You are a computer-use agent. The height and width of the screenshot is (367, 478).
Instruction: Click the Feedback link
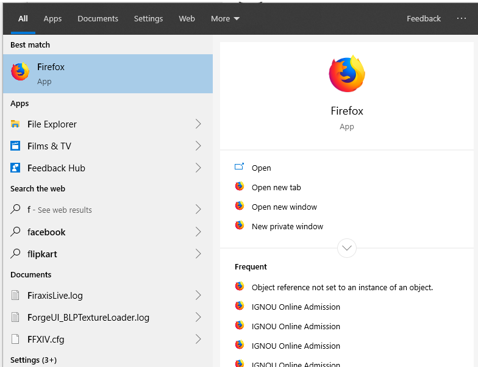(x=424, y=18)
